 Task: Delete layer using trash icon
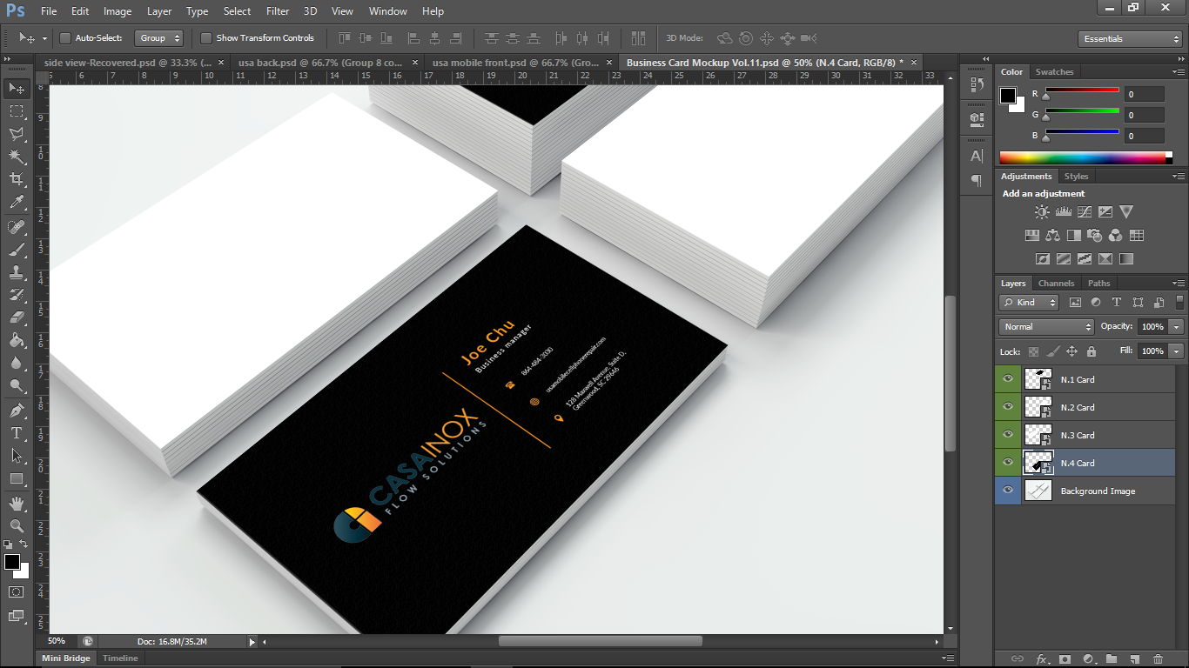pyautogui.click(x=1158, y=659)
